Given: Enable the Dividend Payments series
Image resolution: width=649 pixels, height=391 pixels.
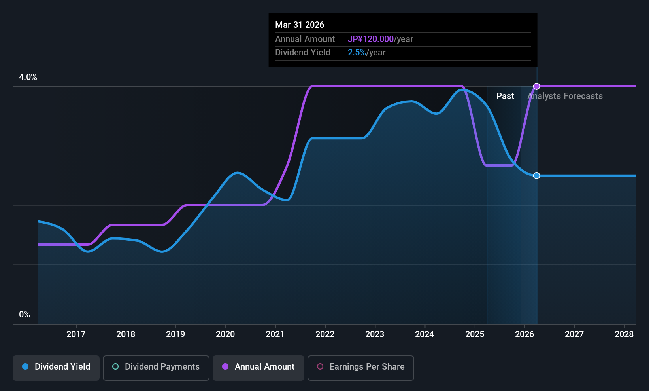Looking at the screenshot, I should 156,368.
